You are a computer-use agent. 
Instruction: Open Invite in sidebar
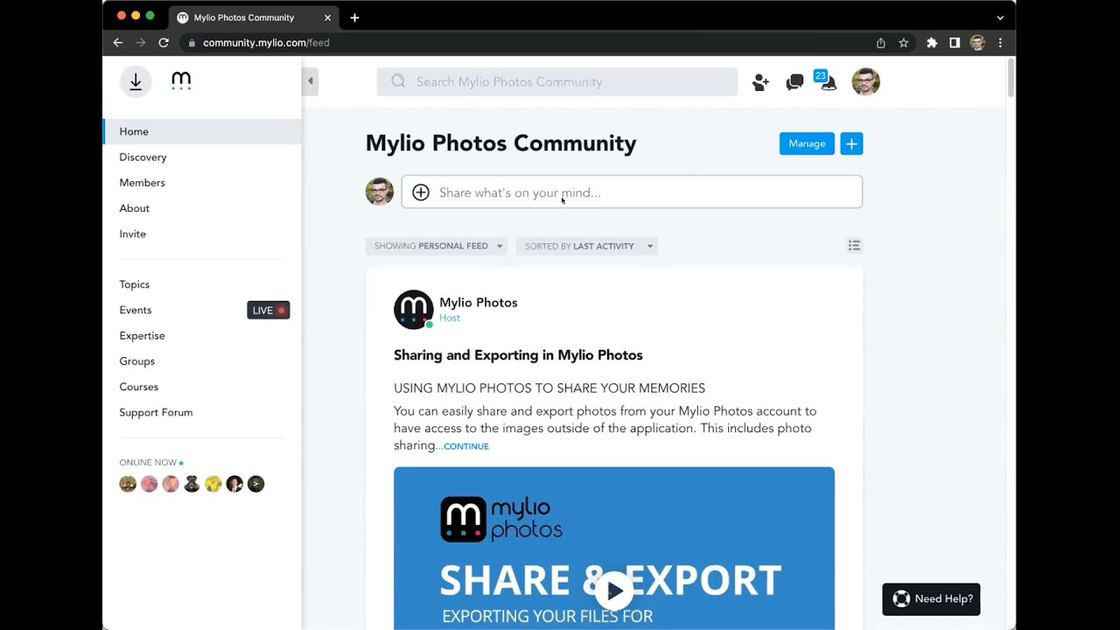[x=132, y=234]
